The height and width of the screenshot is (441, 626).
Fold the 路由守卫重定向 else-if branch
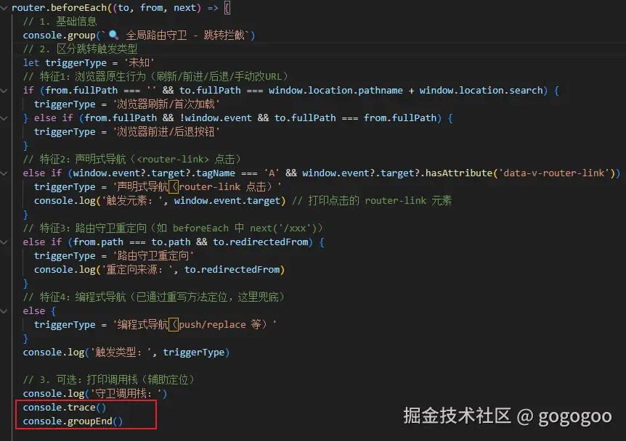[5, 242]
